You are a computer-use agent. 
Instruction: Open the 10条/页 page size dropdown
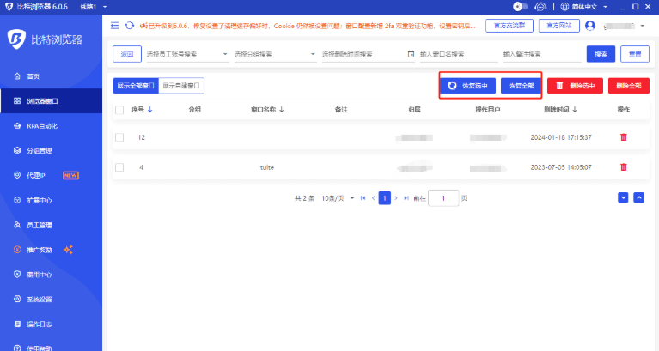(338, 198)
